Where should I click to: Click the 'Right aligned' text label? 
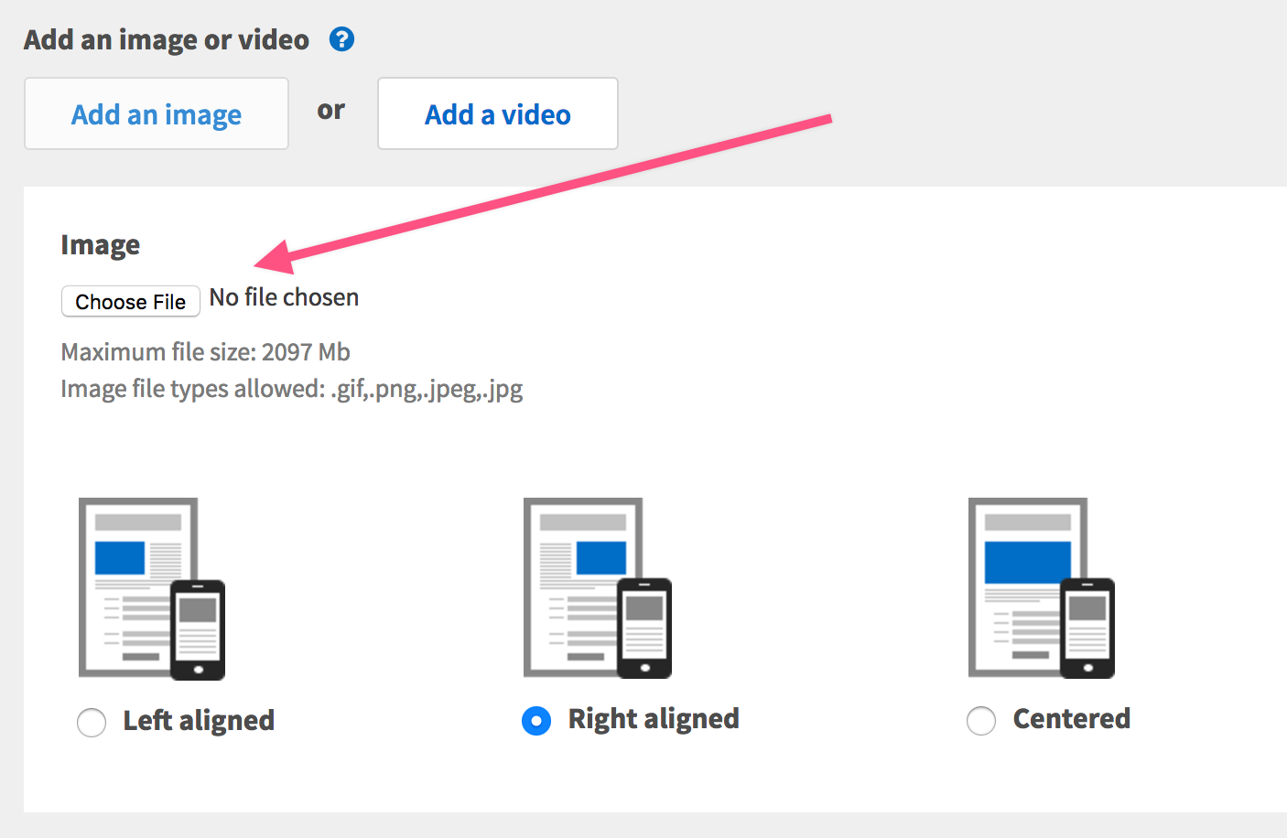[x=654, y=719]
